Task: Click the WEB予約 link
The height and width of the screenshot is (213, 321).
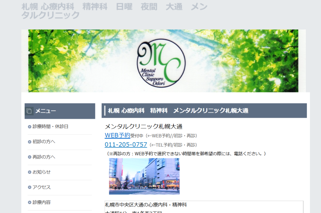Action: [117, 135]
